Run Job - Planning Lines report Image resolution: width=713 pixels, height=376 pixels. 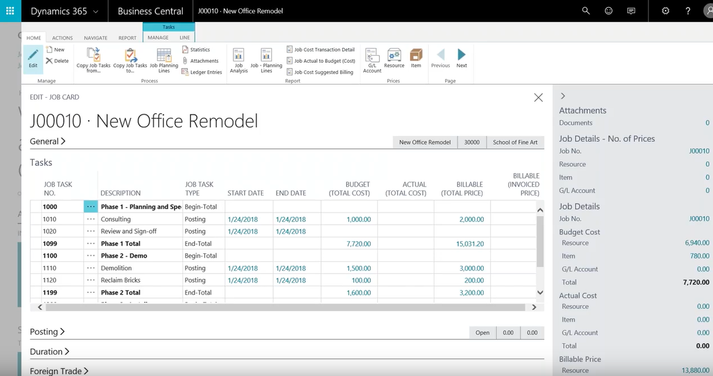pos(266,60)
